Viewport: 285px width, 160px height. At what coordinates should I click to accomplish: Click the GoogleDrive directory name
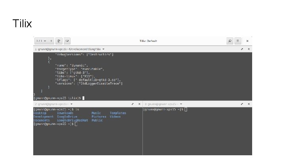(67, 117)
